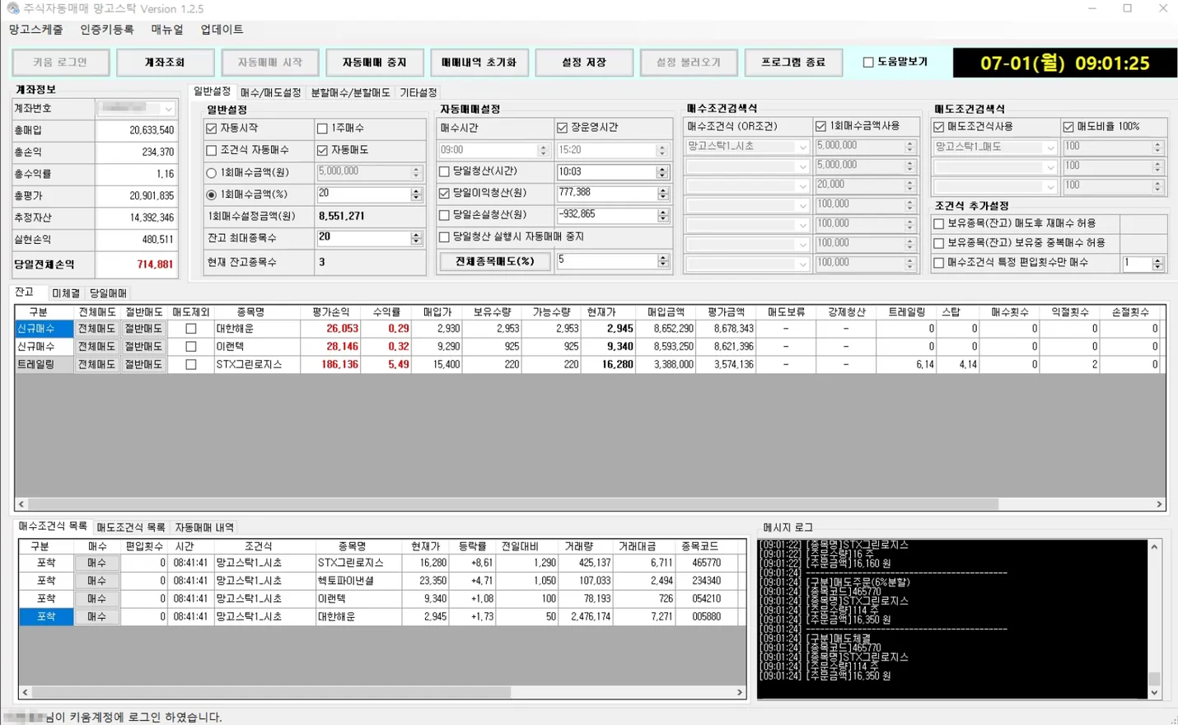Toggle 매수조건식 특정 편입횟수만 매수 checkbox
The image size is (1178, 725).
(939, 263)
